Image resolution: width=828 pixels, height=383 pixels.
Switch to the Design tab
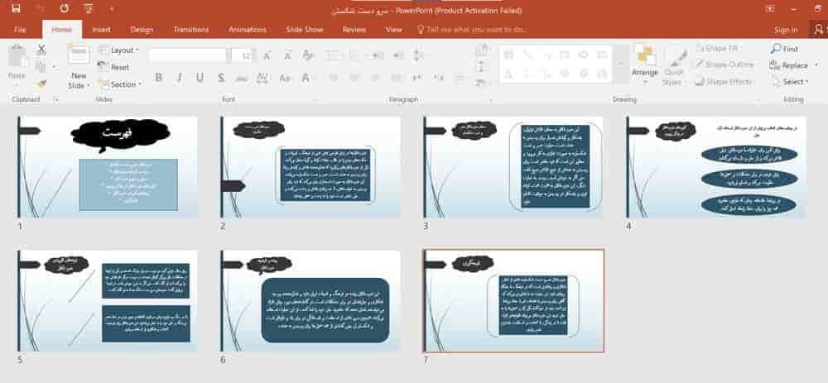pos(142,30)
